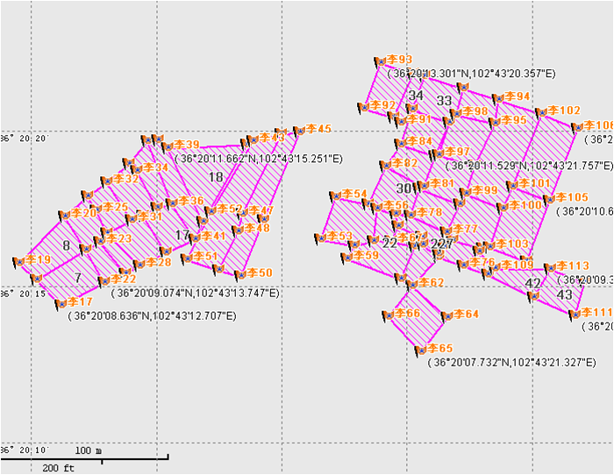Screen dimensions: 614x475
Task: Select the waypoint flag 李111
Action: [x=575, y=314]
